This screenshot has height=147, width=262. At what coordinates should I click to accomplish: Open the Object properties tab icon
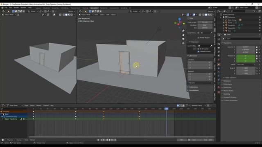click(219, 65)
